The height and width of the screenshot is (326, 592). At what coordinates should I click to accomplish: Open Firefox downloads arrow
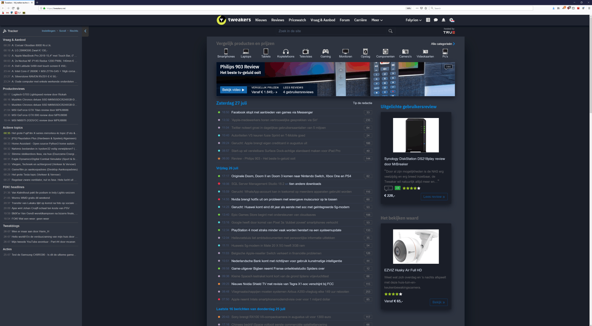[553, 8]
